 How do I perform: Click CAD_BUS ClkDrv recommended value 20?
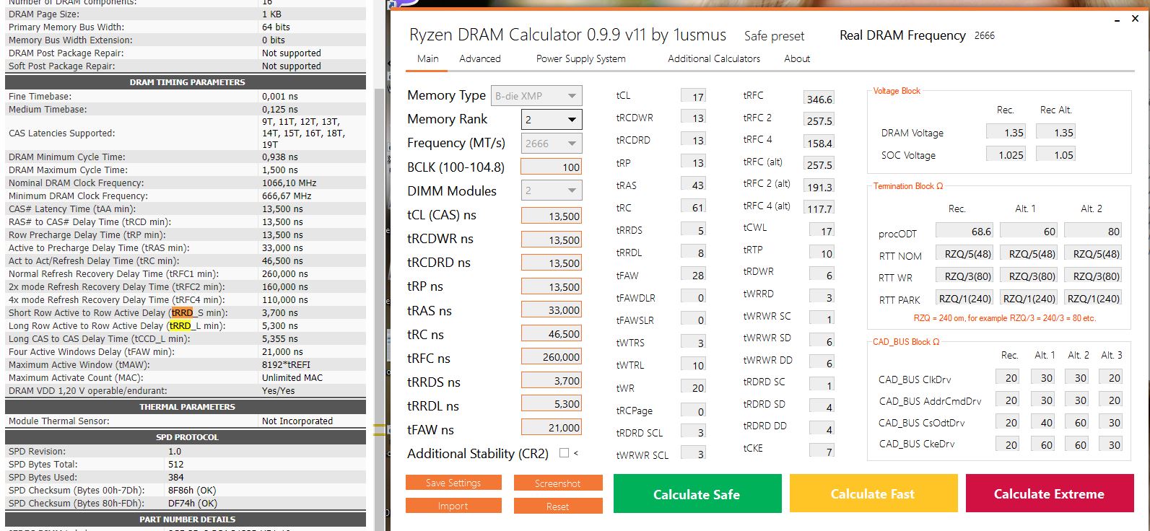click(x=1008, y=377)
